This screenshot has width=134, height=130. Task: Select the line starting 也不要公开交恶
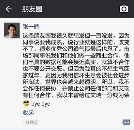click(x=76, y=69)
